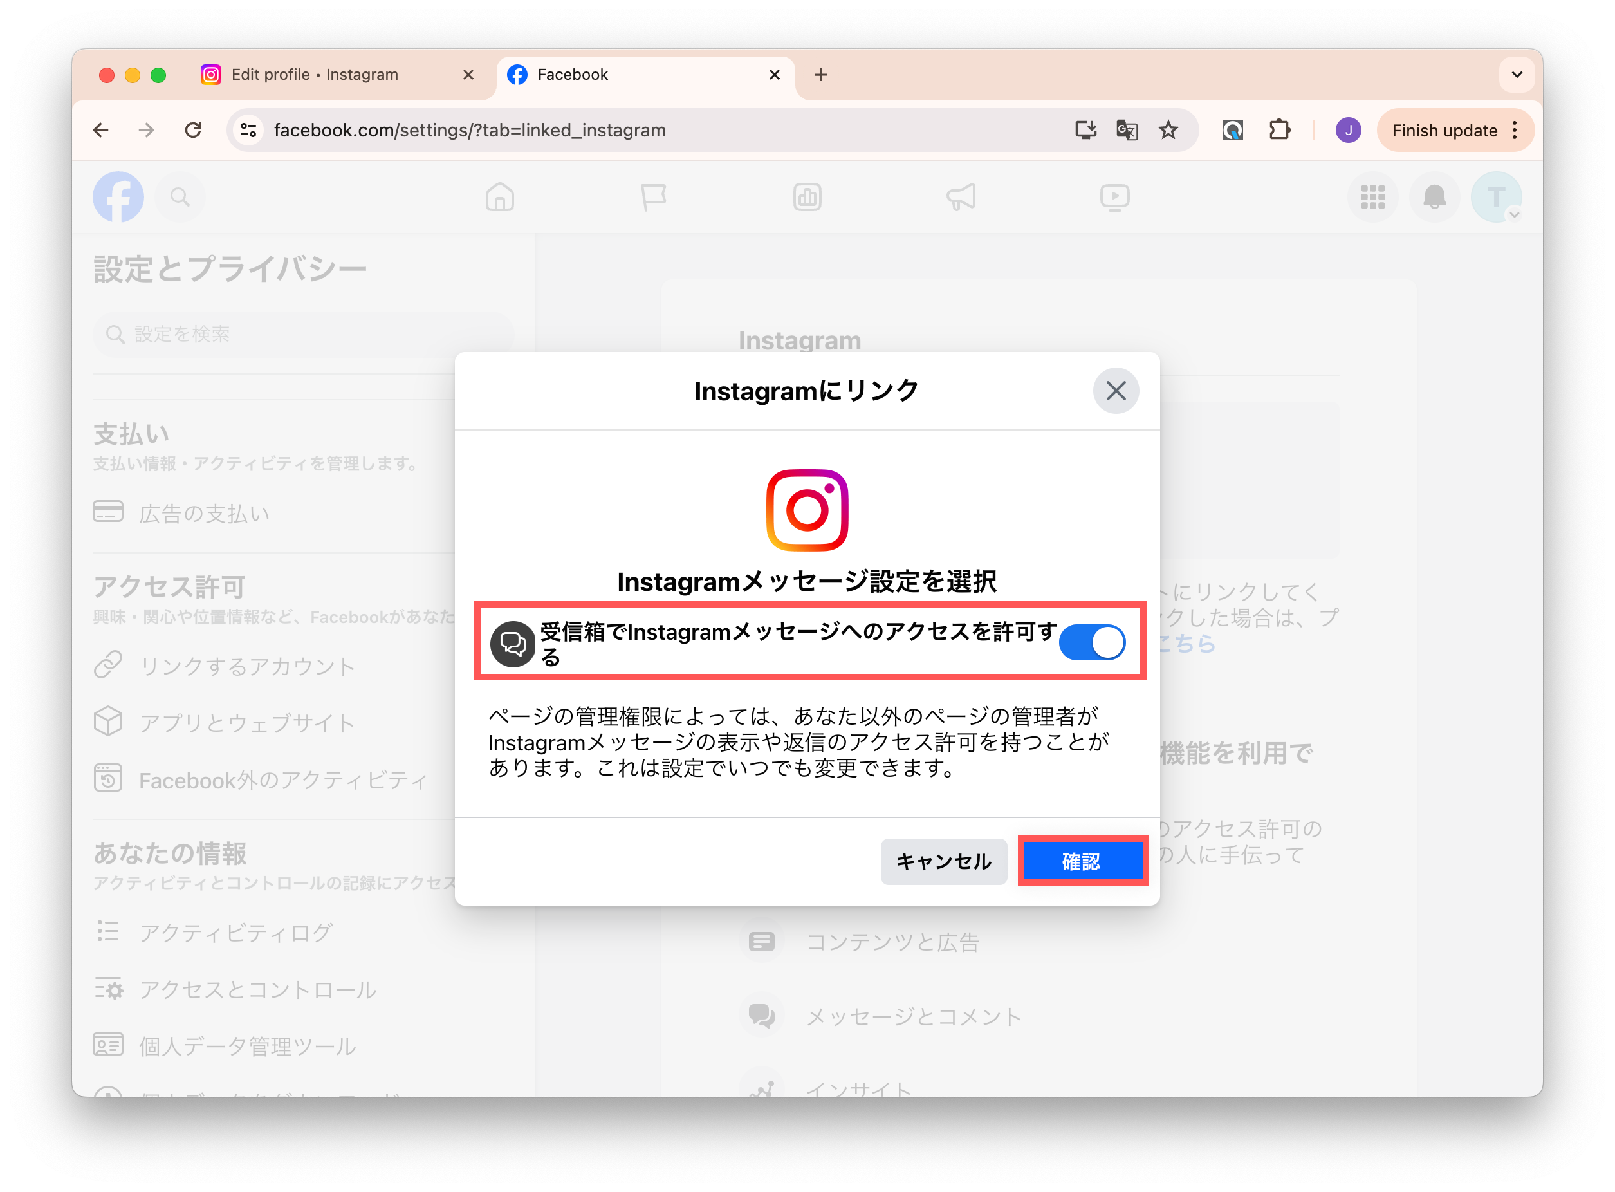Click メッセージとコメント in background page
The height and width of the screenshot is (1192, 1615).
coord(913,1016)
